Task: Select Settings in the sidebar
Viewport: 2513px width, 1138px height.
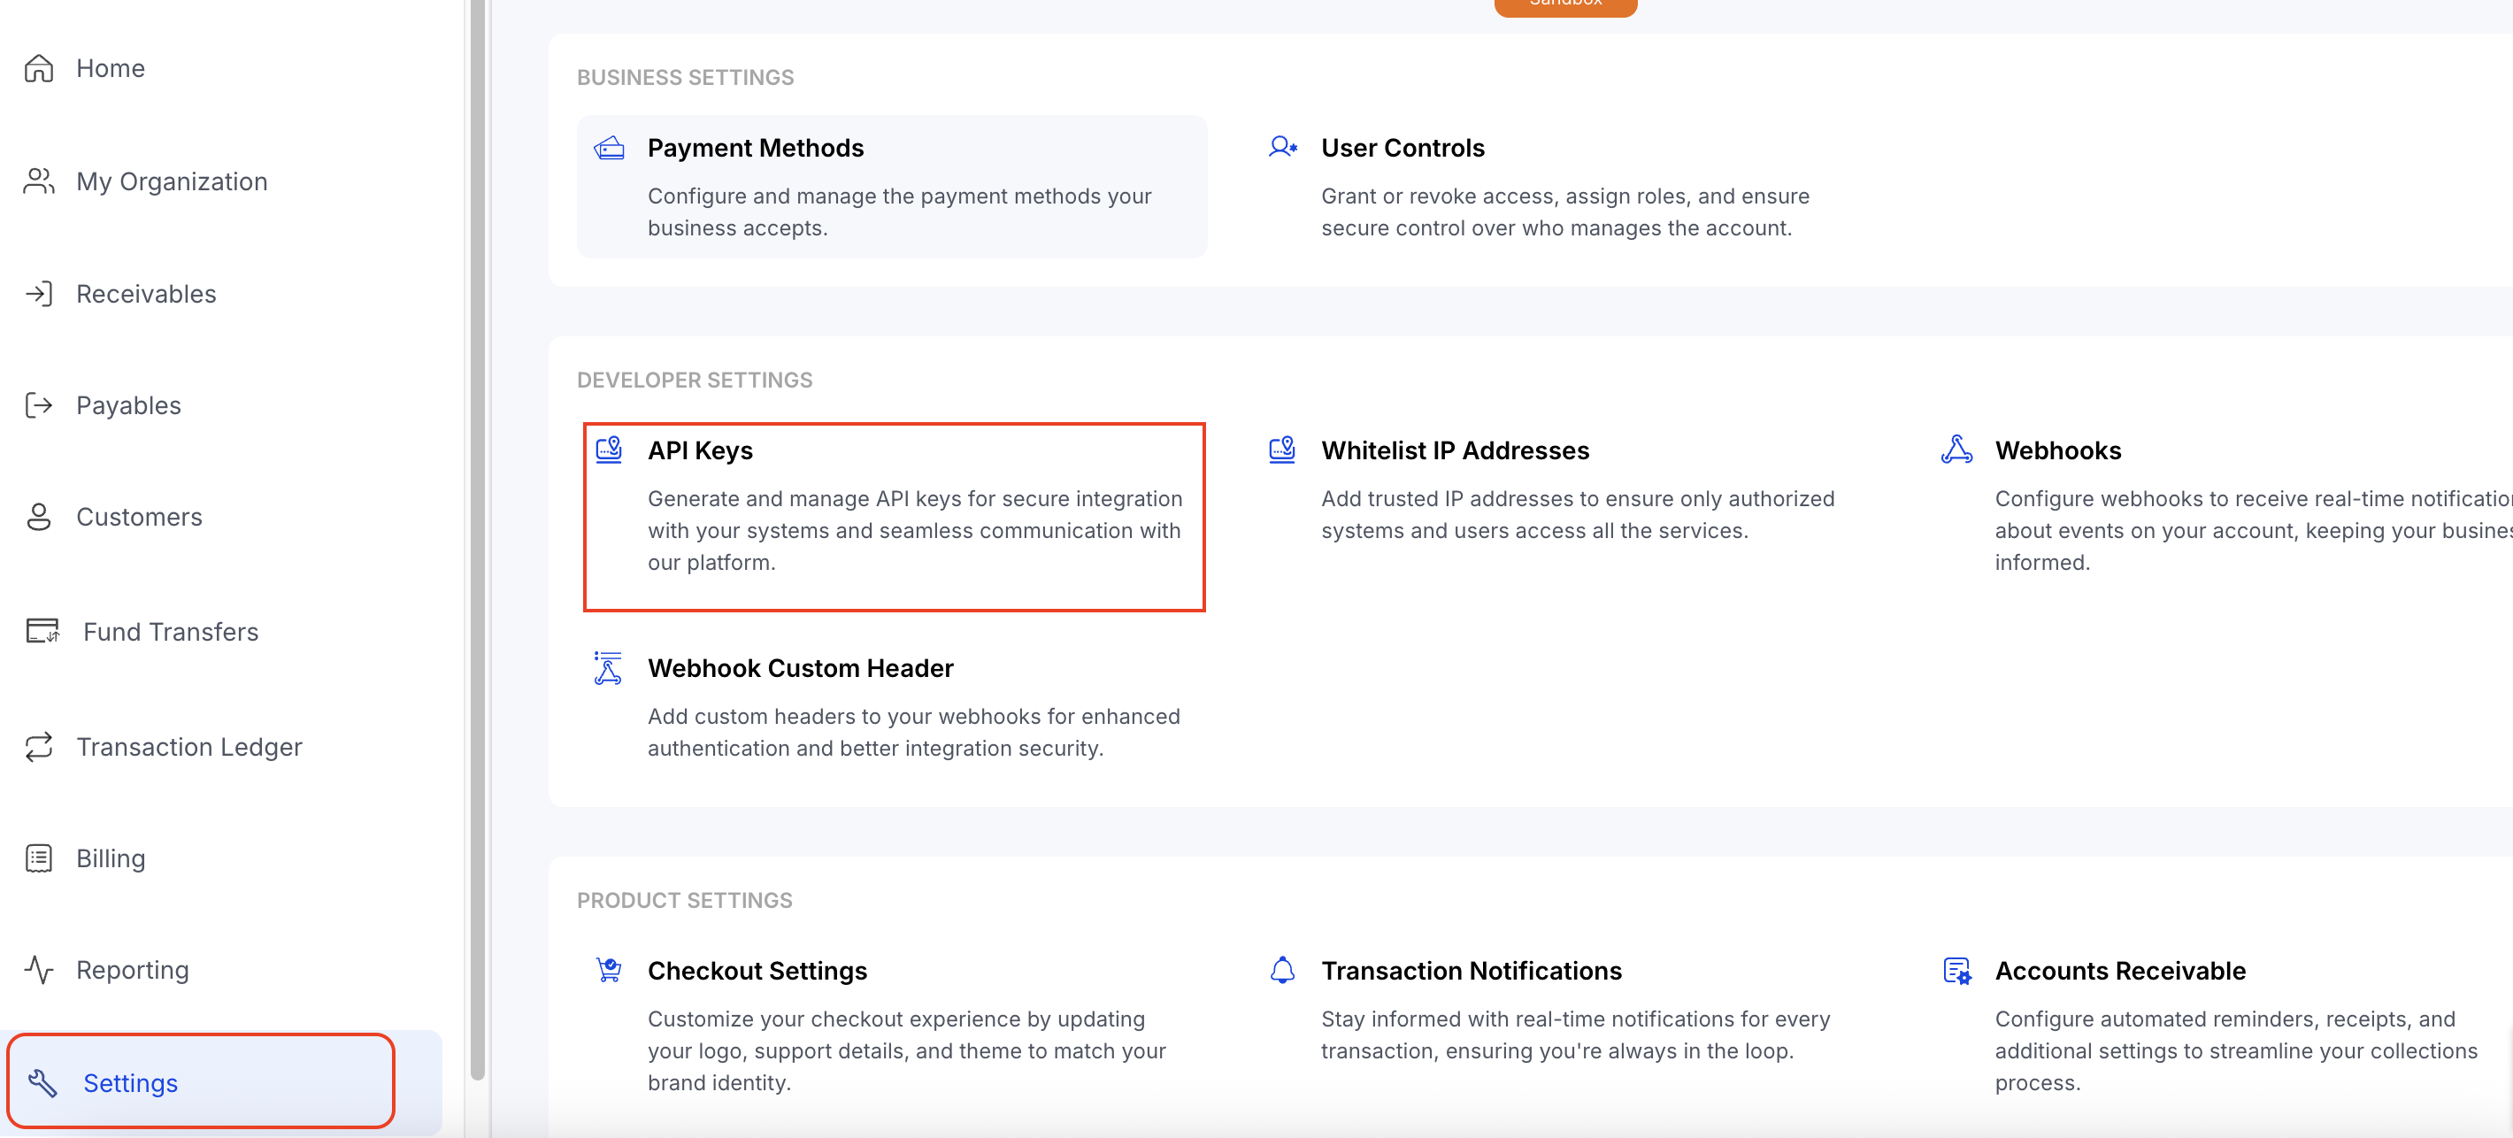Action: click(131, 1083)
